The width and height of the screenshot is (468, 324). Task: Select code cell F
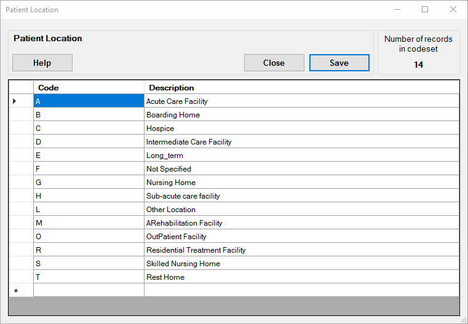[89, 169]
